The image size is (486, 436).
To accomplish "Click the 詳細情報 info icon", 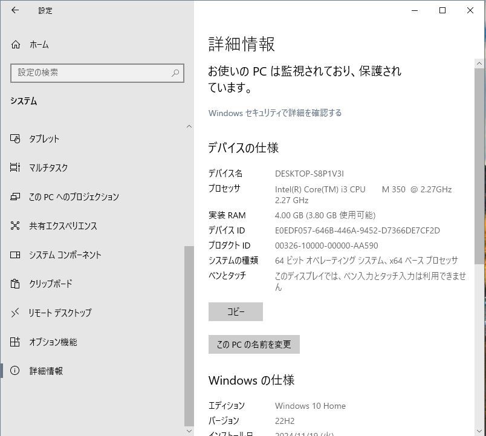I will (15, 371).
